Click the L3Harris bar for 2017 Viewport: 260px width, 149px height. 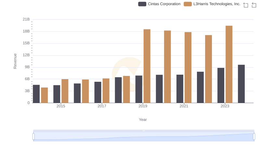(x=106, y=90)
